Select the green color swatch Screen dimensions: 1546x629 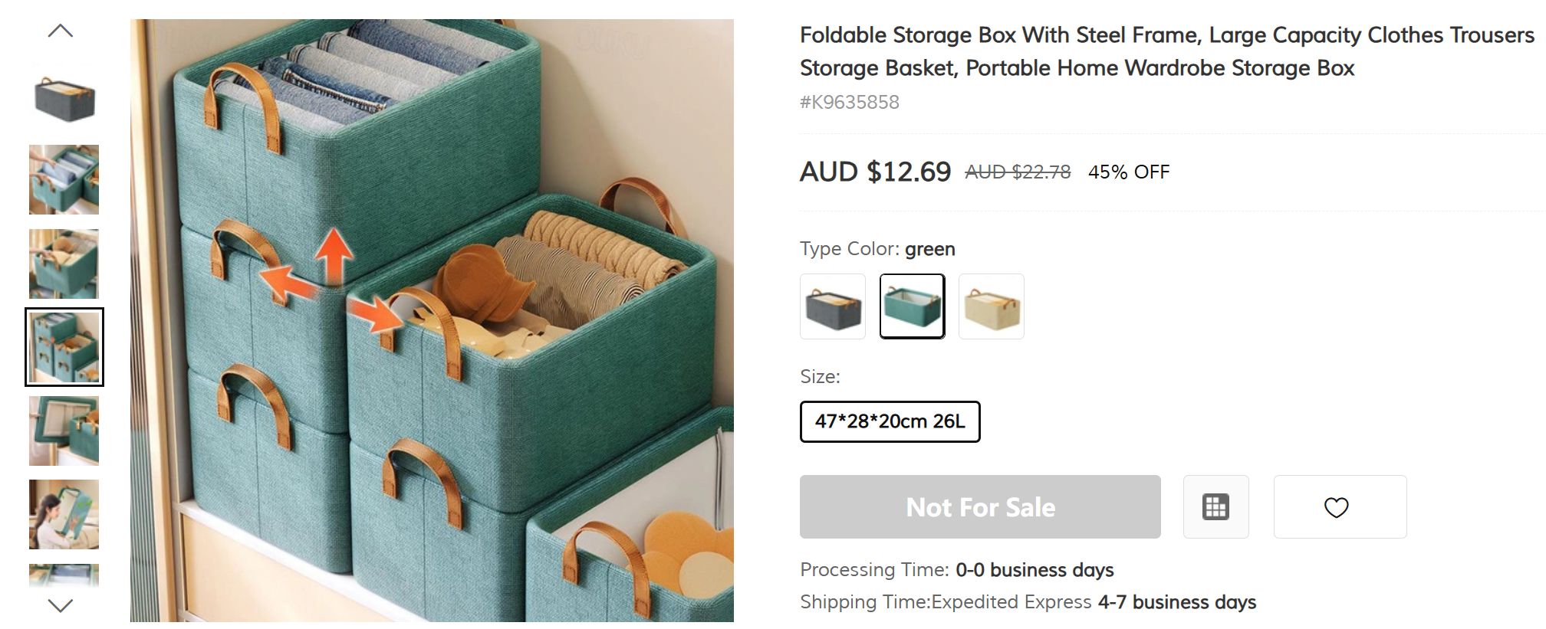(x=912, y=306)
